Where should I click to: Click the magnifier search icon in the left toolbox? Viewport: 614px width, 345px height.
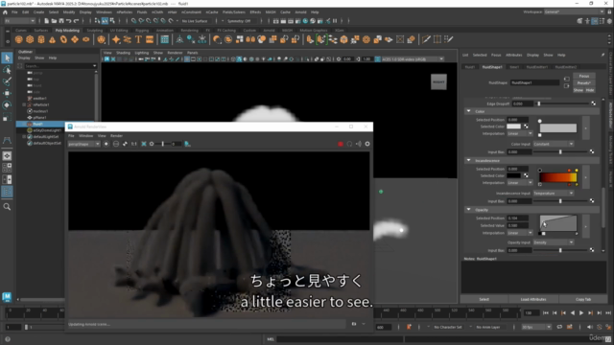(7, 207)
